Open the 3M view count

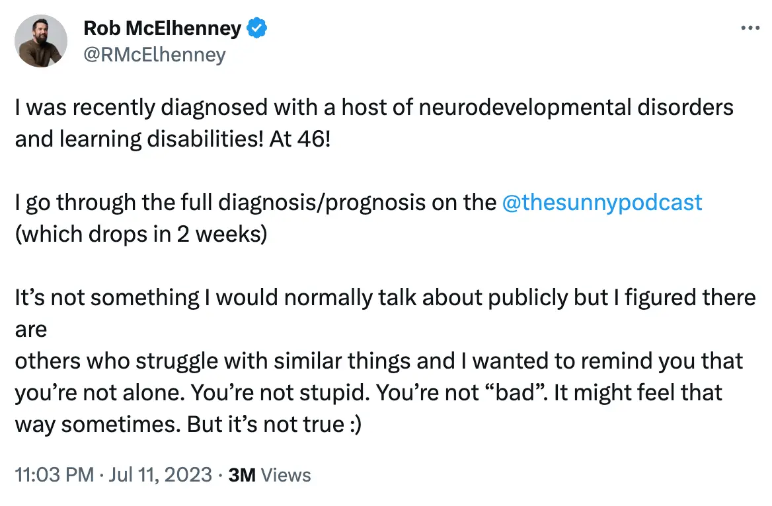pos(241,474)
